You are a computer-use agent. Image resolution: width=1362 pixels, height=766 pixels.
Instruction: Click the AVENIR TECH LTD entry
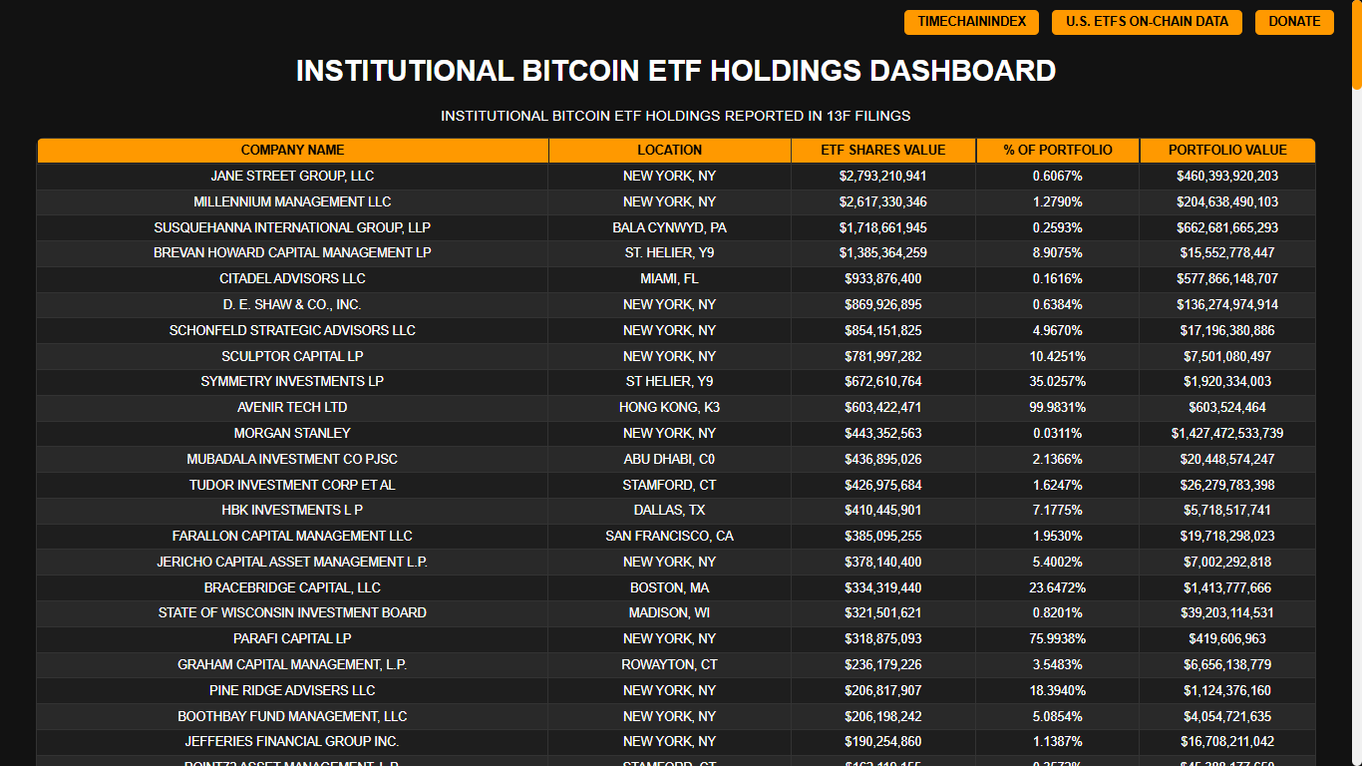click(292, 407)
